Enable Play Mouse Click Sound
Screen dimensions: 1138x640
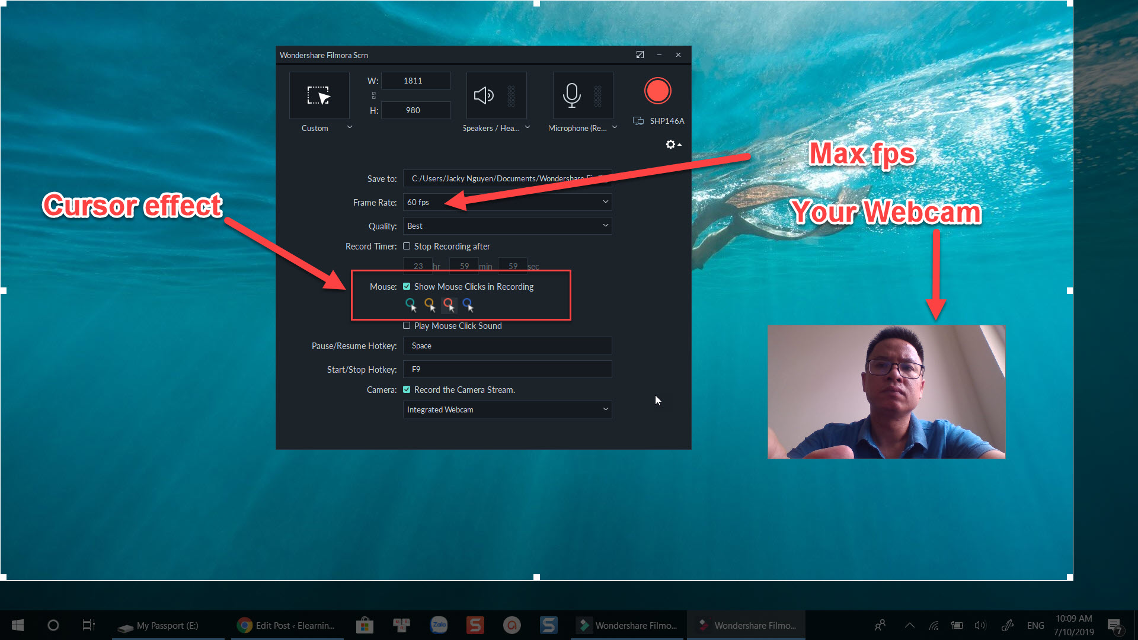(x=407, y=325)
